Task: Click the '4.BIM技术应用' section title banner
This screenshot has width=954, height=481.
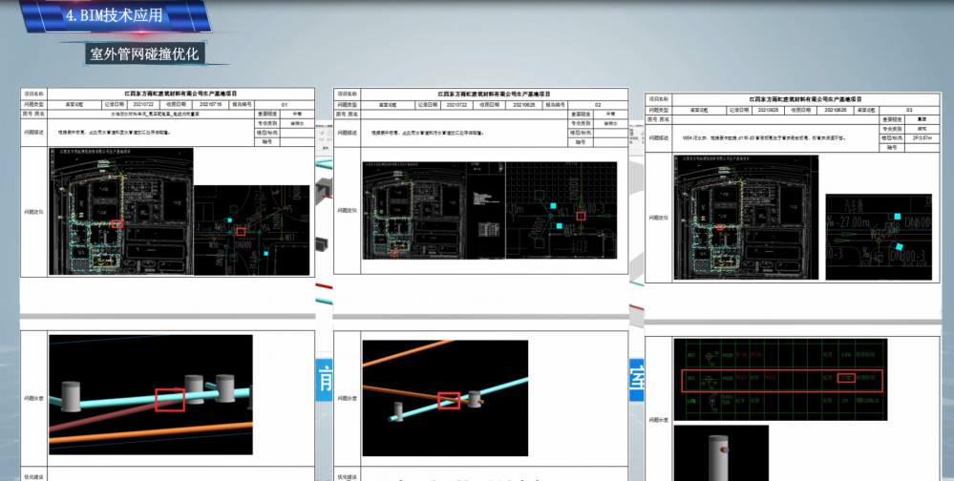Action: (x=113, y=16)
